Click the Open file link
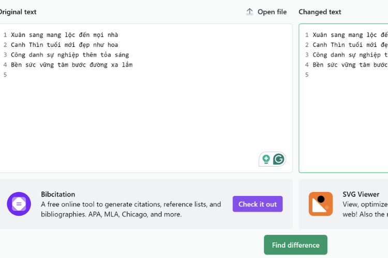Viewport: 388px width, 258px height. point(272,12)
